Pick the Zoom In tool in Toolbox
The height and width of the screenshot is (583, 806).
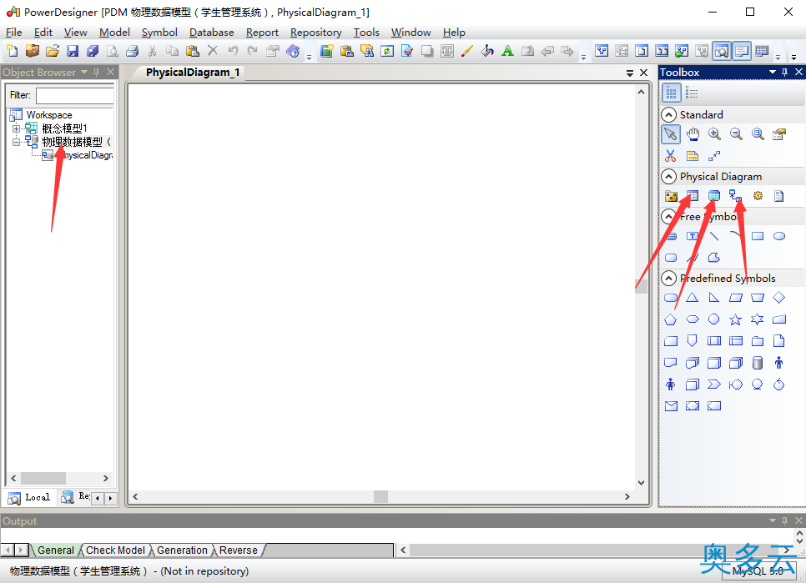[x=714, y=134]
